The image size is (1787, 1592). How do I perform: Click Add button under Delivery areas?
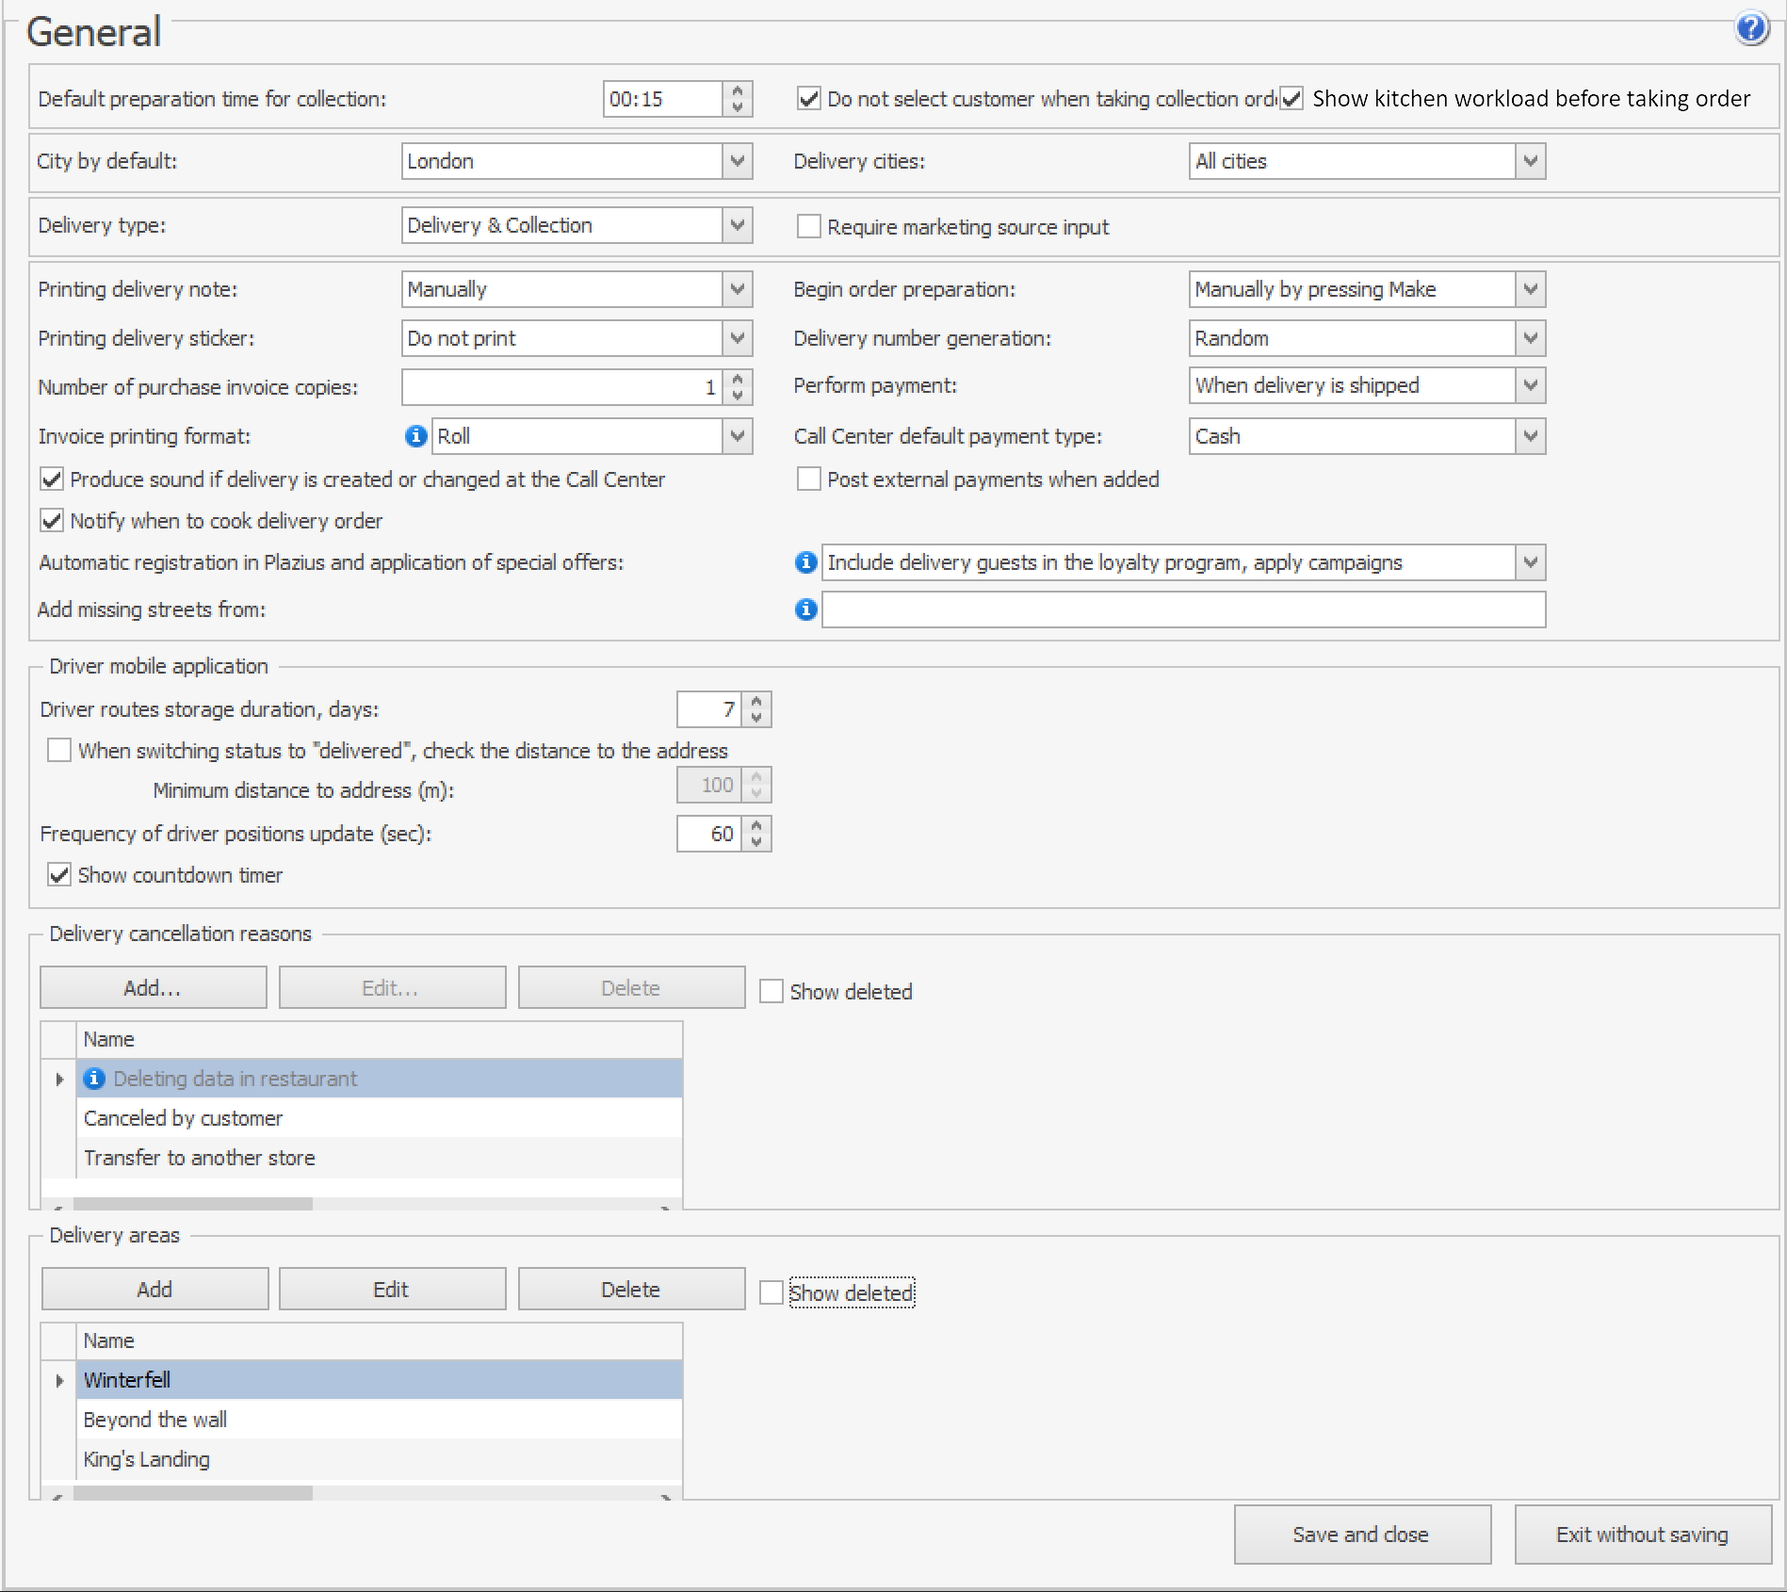point(154,1290)
